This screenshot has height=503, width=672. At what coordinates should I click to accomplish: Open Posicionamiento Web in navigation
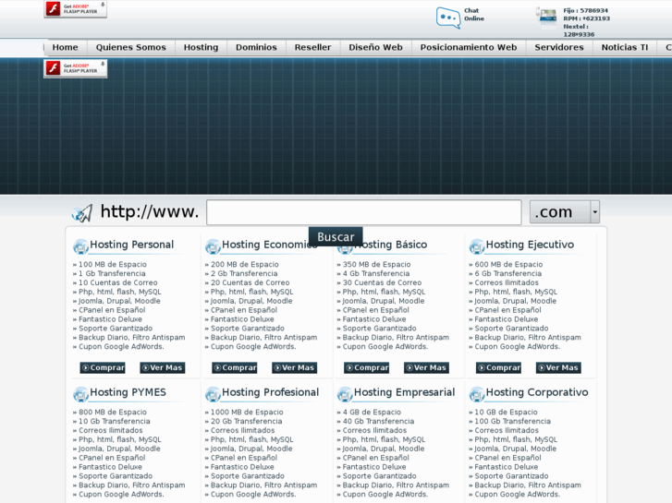[469, 47]
